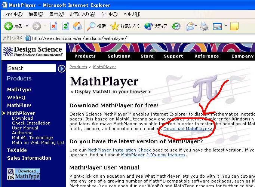Open the ツール(T) menu

click(109, 14)
